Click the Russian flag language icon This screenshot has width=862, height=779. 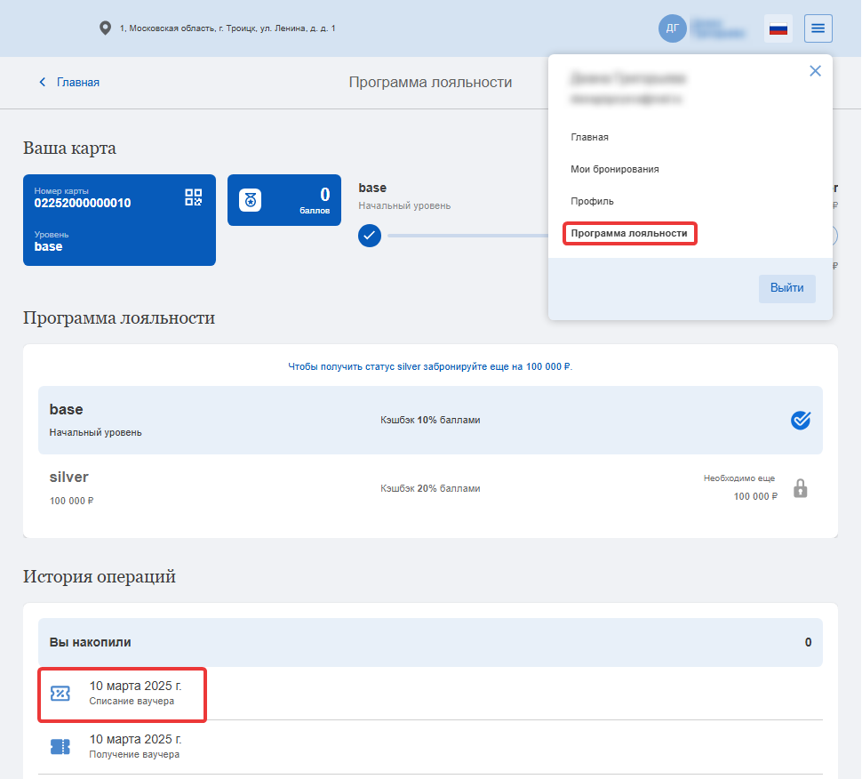click(x=778, y=28)
